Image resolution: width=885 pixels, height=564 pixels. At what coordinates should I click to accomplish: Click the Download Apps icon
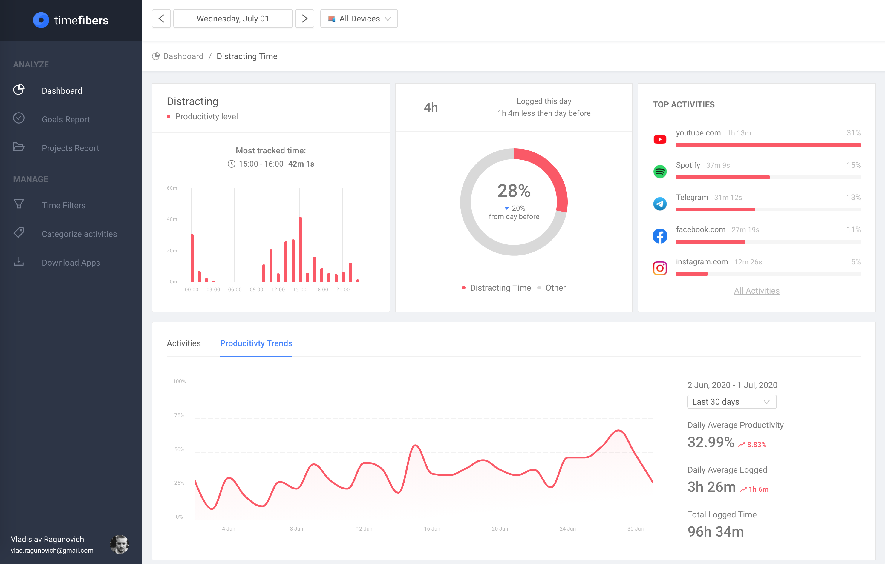point(19,261)
